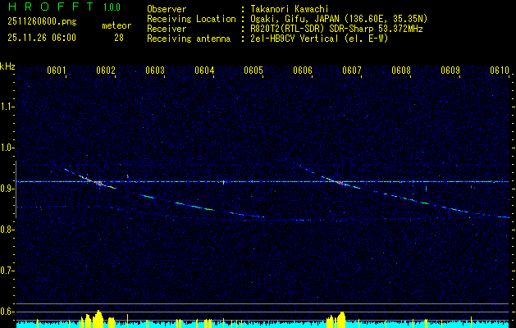The image size is (516, 328).
Task: Click the yellow power peak below 0602
Action: (x=98, y=318)
